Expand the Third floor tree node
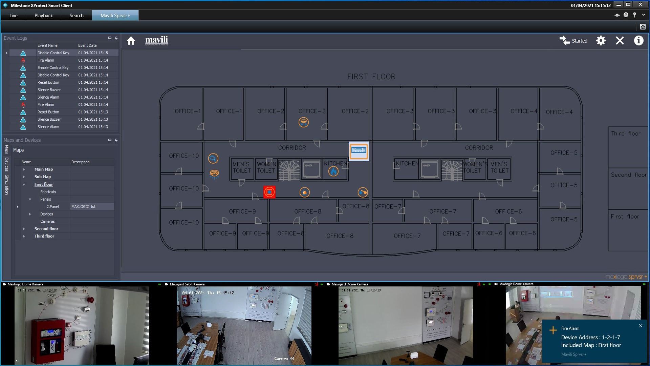The image size is (650, 366). coord(24,236)
